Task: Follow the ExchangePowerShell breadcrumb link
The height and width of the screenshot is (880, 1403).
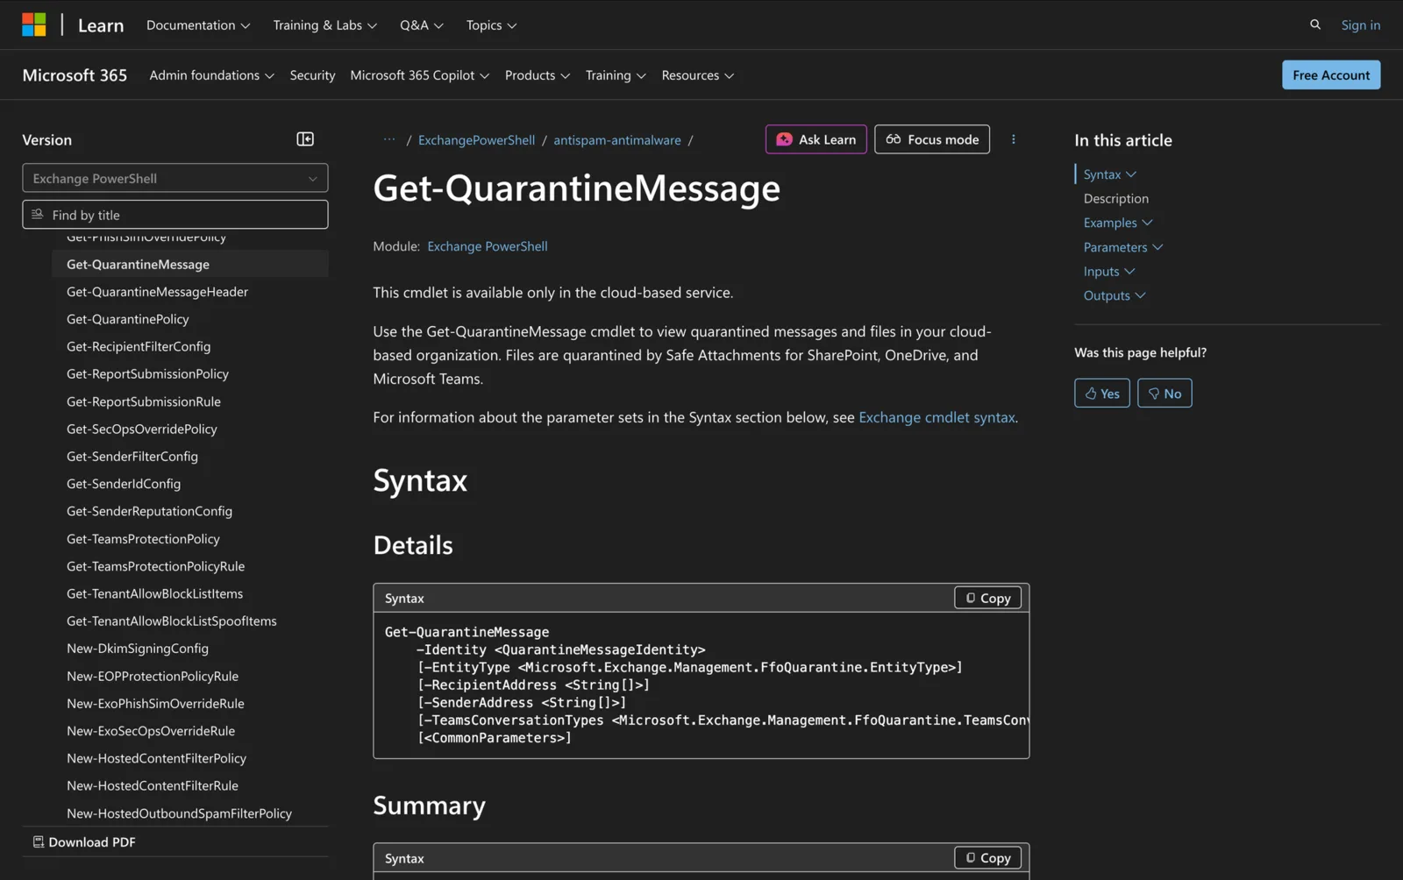Action: 476,140
